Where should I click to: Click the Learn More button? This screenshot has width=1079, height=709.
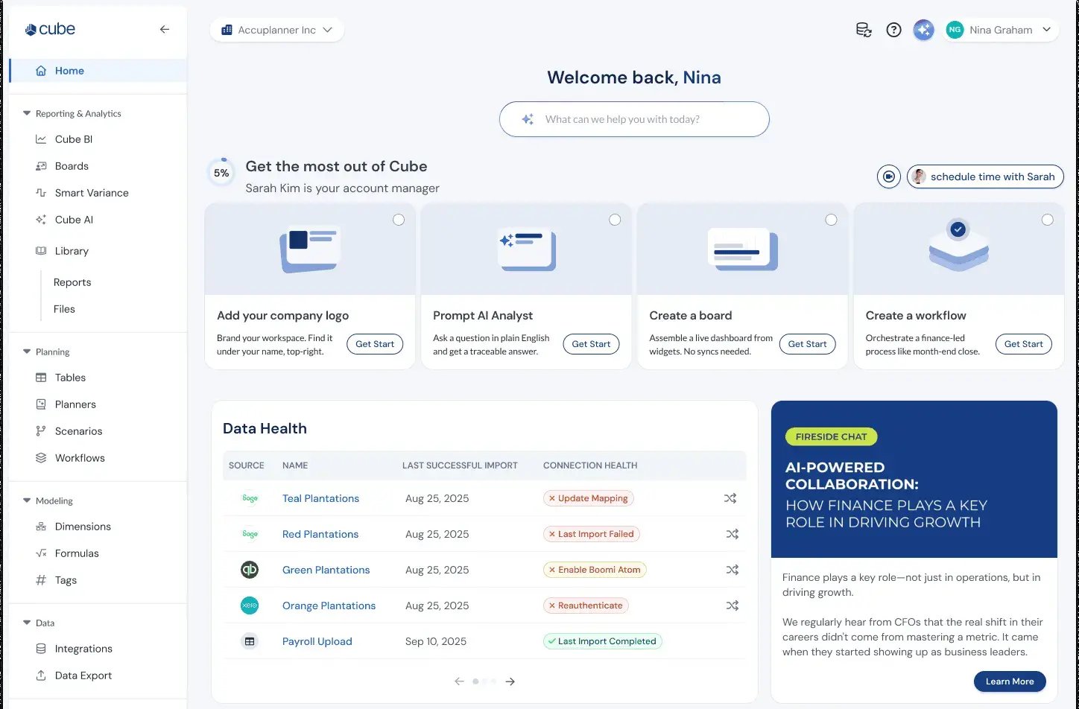[x=1010, y=681]
